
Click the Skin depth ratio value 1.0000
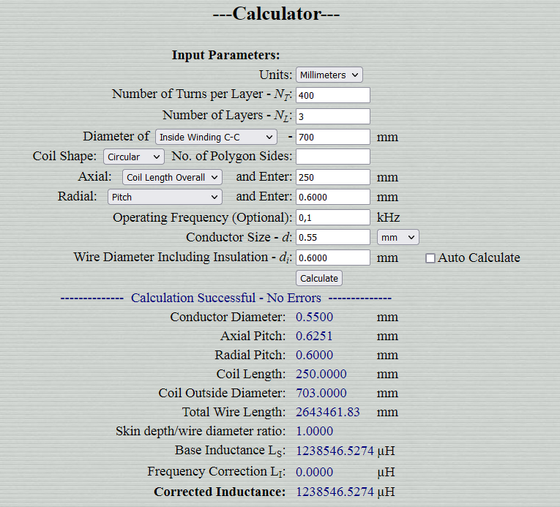[314, 432]
